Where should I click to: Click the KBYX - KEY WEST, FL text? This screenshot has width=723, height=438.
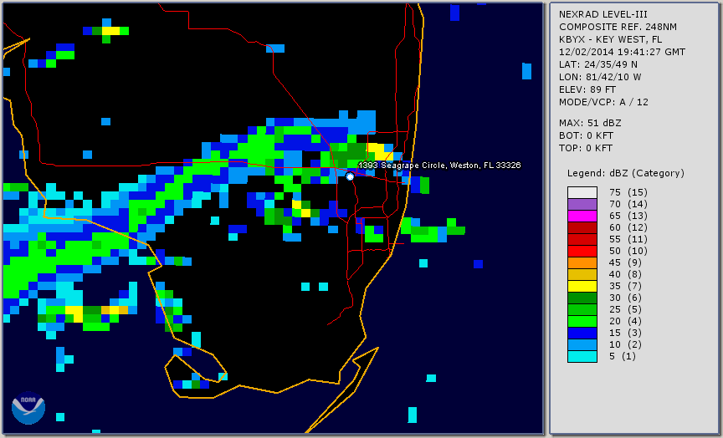tap(611, 39)
